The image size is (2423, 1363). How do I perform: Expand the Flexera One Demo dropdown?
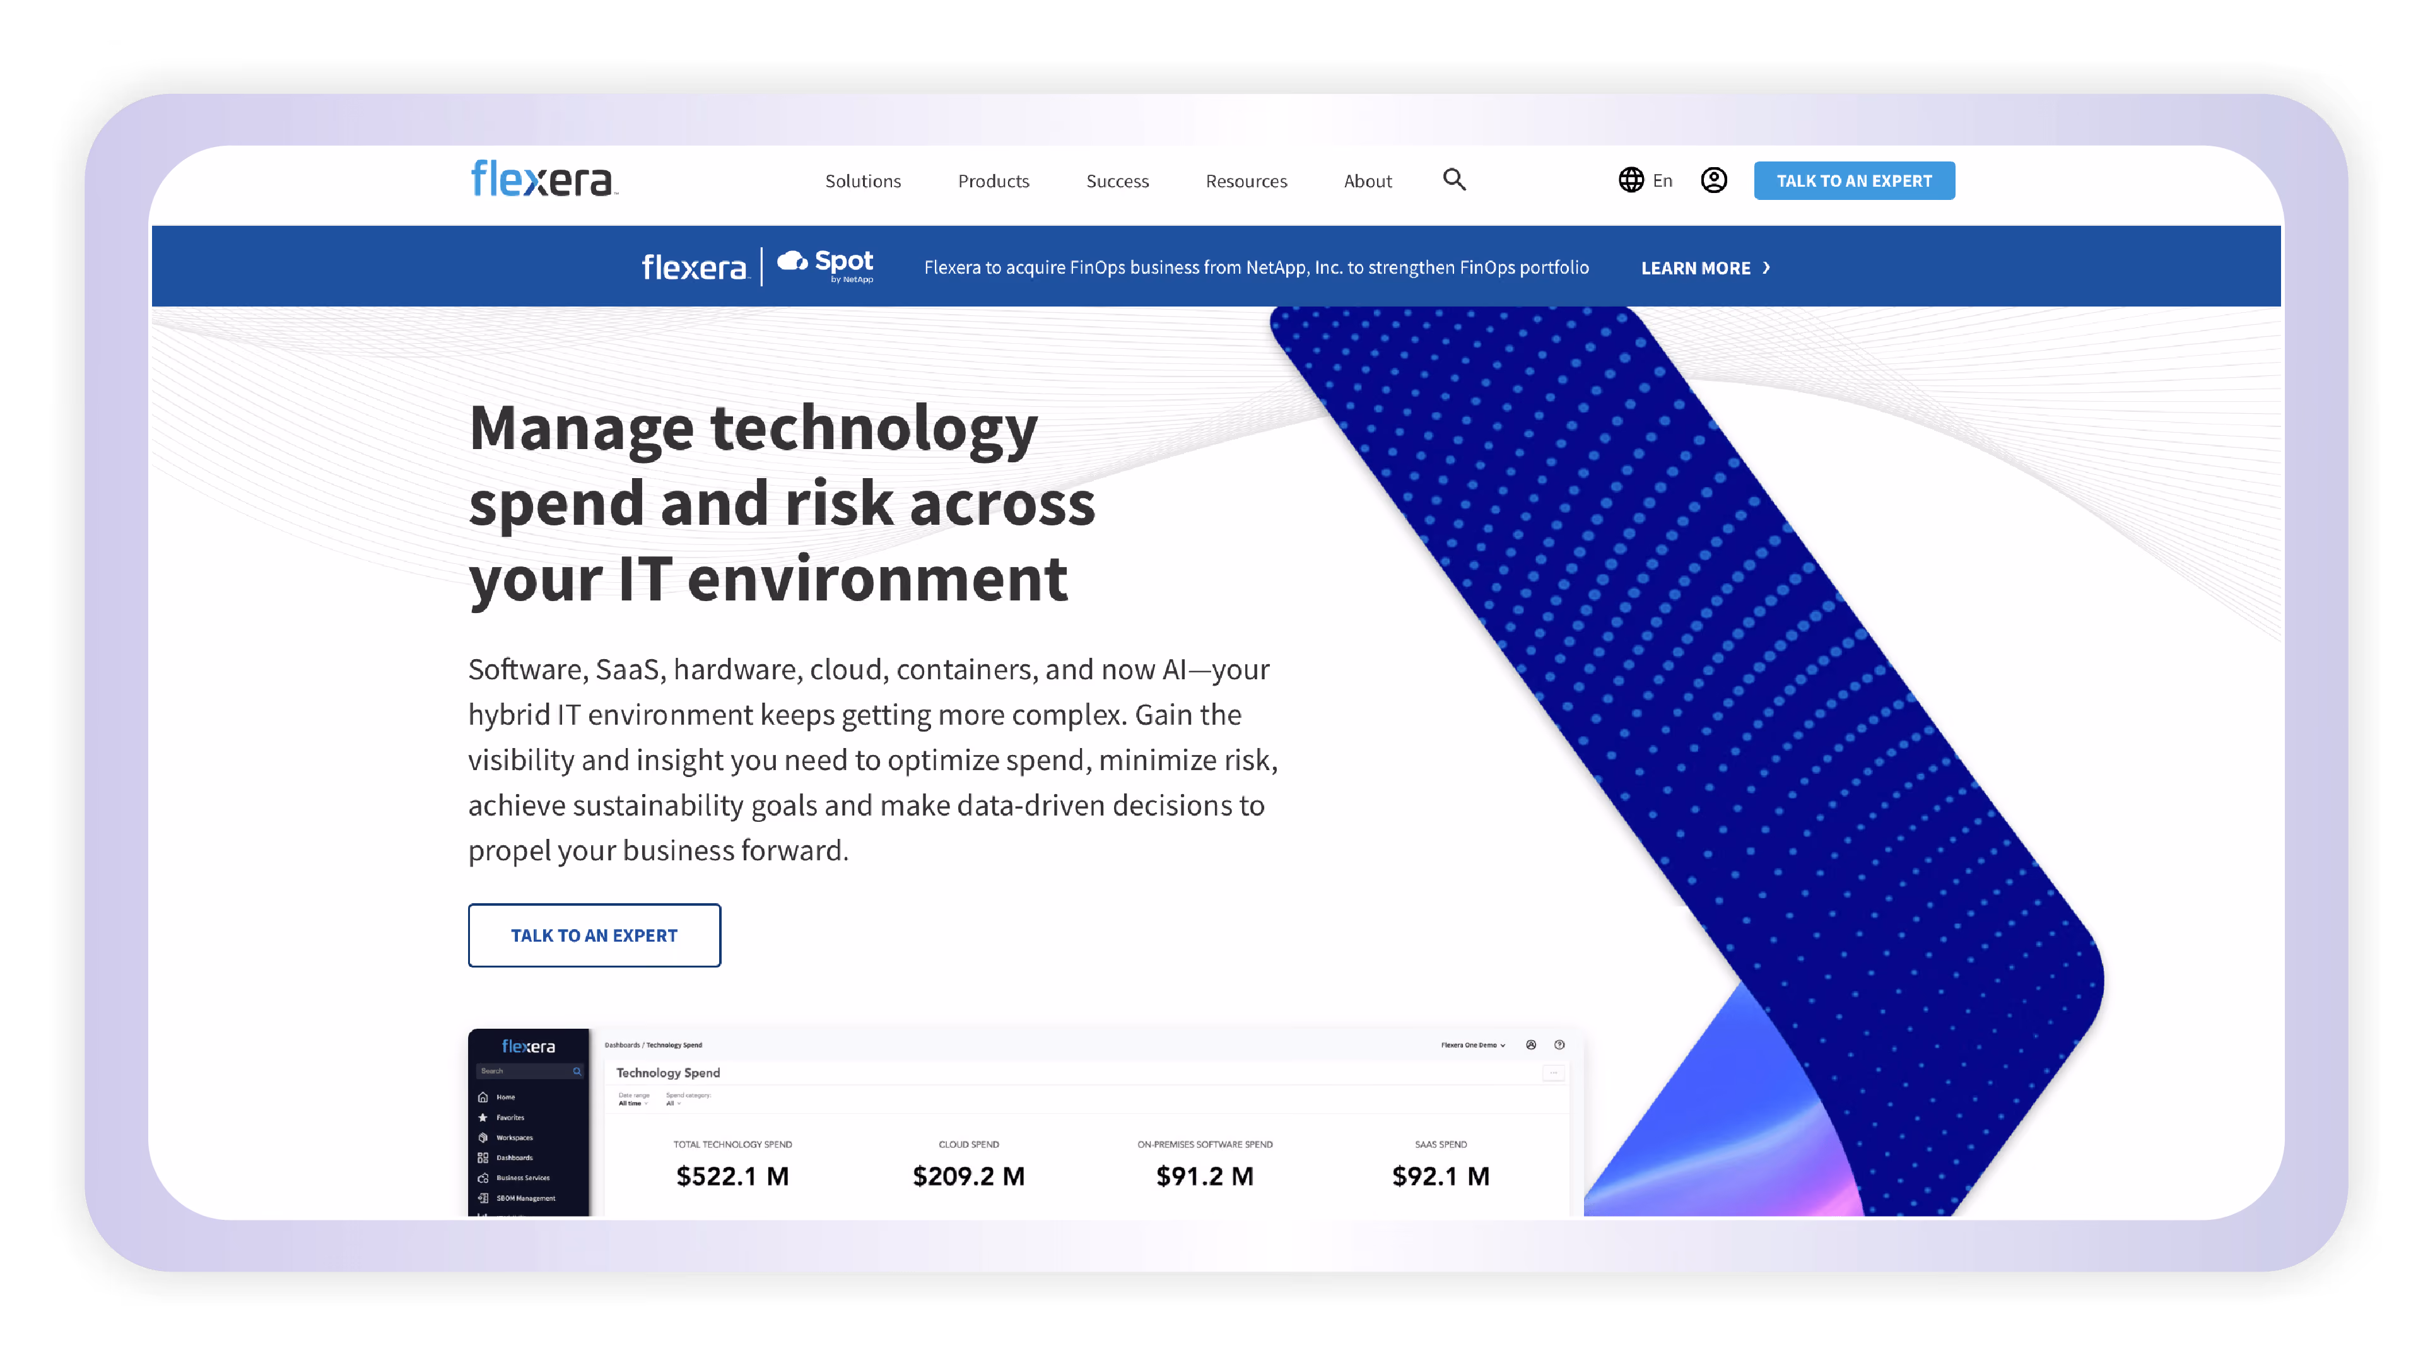click(x=1473, y=1045)
